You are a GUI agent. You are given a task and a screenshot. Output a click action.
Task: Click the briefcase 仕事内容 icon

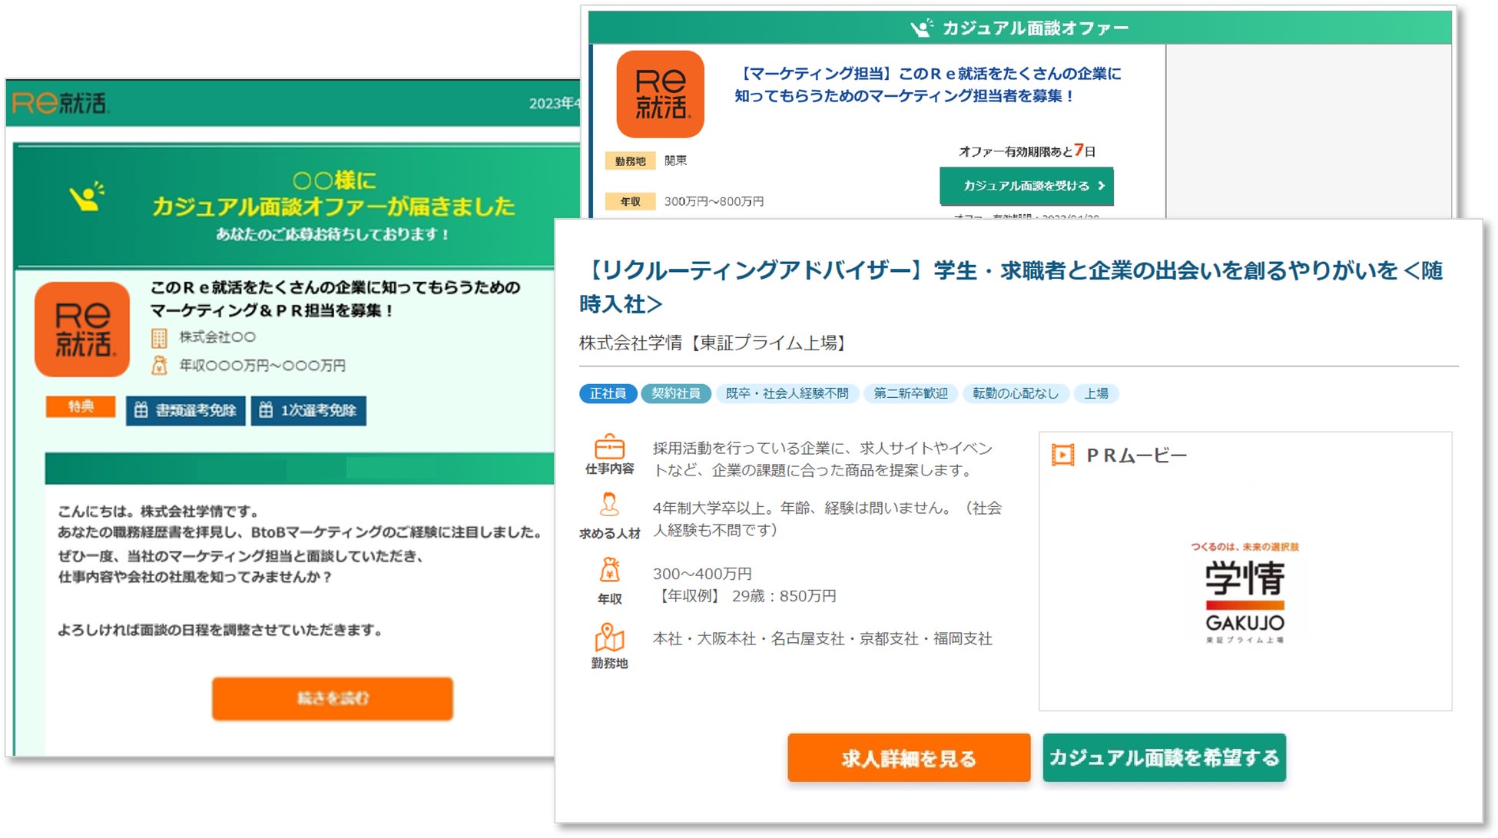(x=609, y=446)
